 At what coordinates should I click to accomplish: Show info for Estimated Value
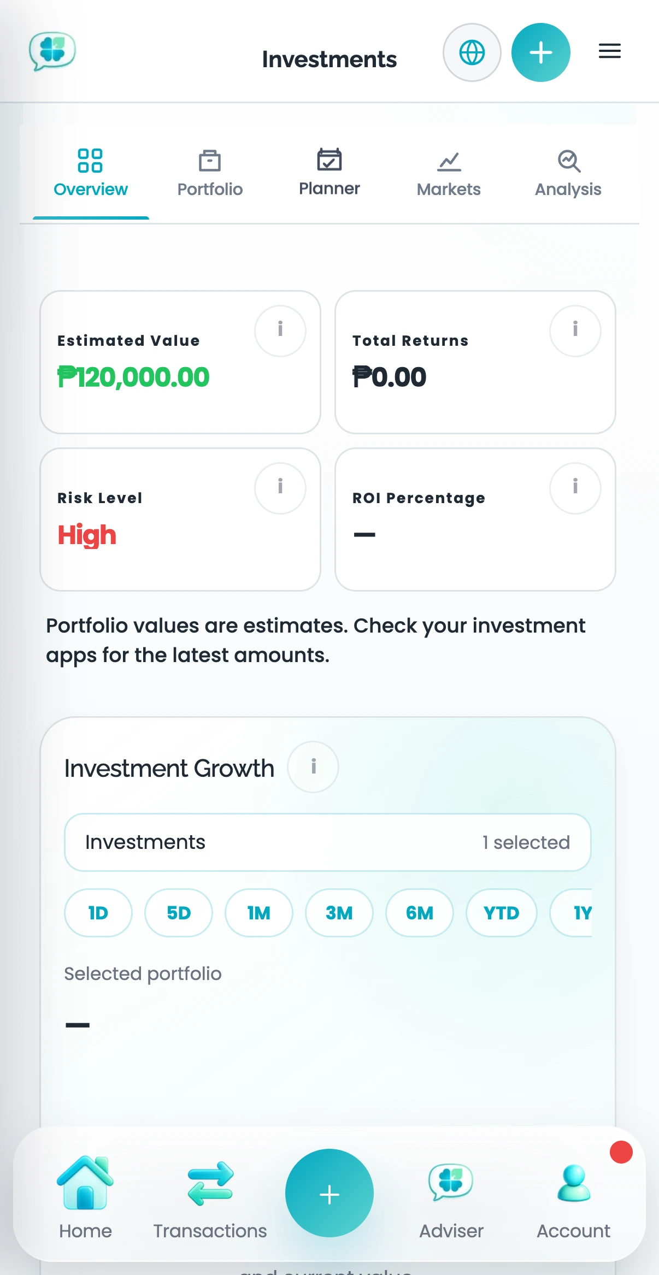[x=280, y=331]
